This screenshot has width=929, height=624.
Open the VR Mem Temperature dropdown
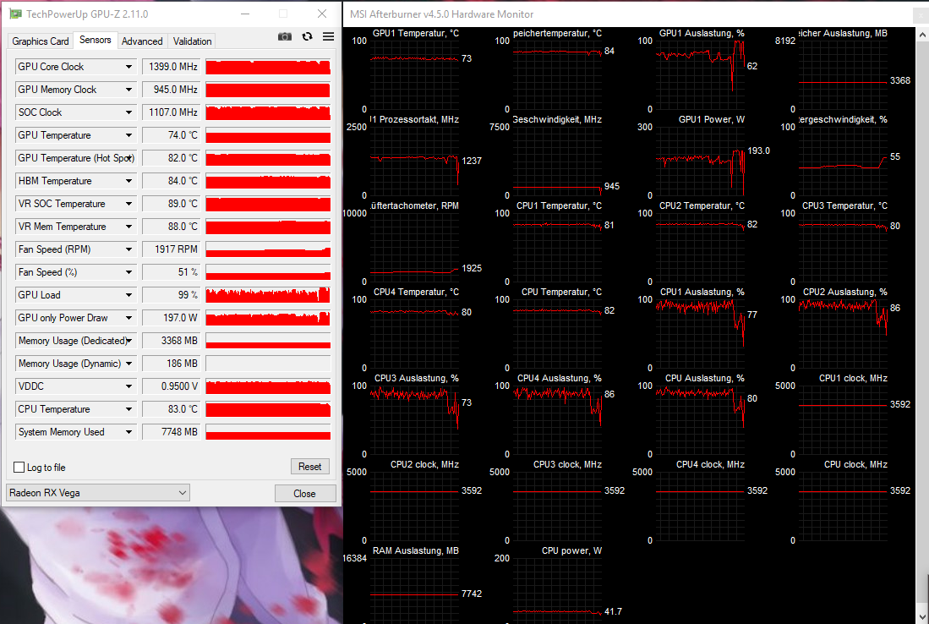pyautogui.click(x=128, y=227)
